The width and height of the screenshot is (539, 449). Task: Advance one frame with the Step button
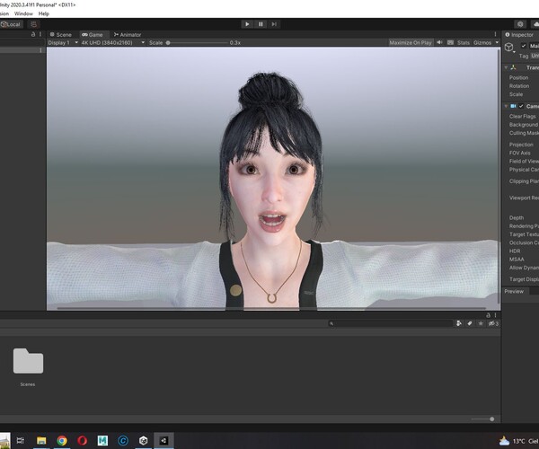click(274, 24)
